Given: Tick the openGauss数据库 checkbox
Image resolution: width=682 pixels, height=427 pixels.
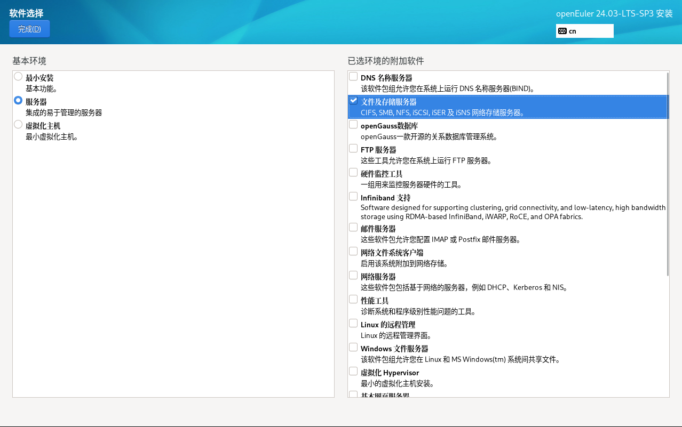Looking at the screenshot, I should click(353, 125).
